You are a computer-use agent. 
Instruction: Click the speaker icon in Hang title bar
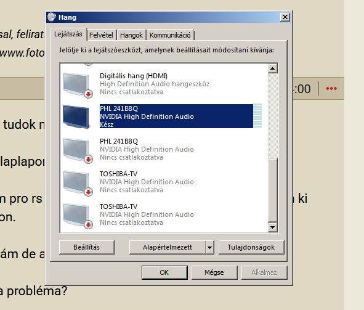click(x=52, y=17)
